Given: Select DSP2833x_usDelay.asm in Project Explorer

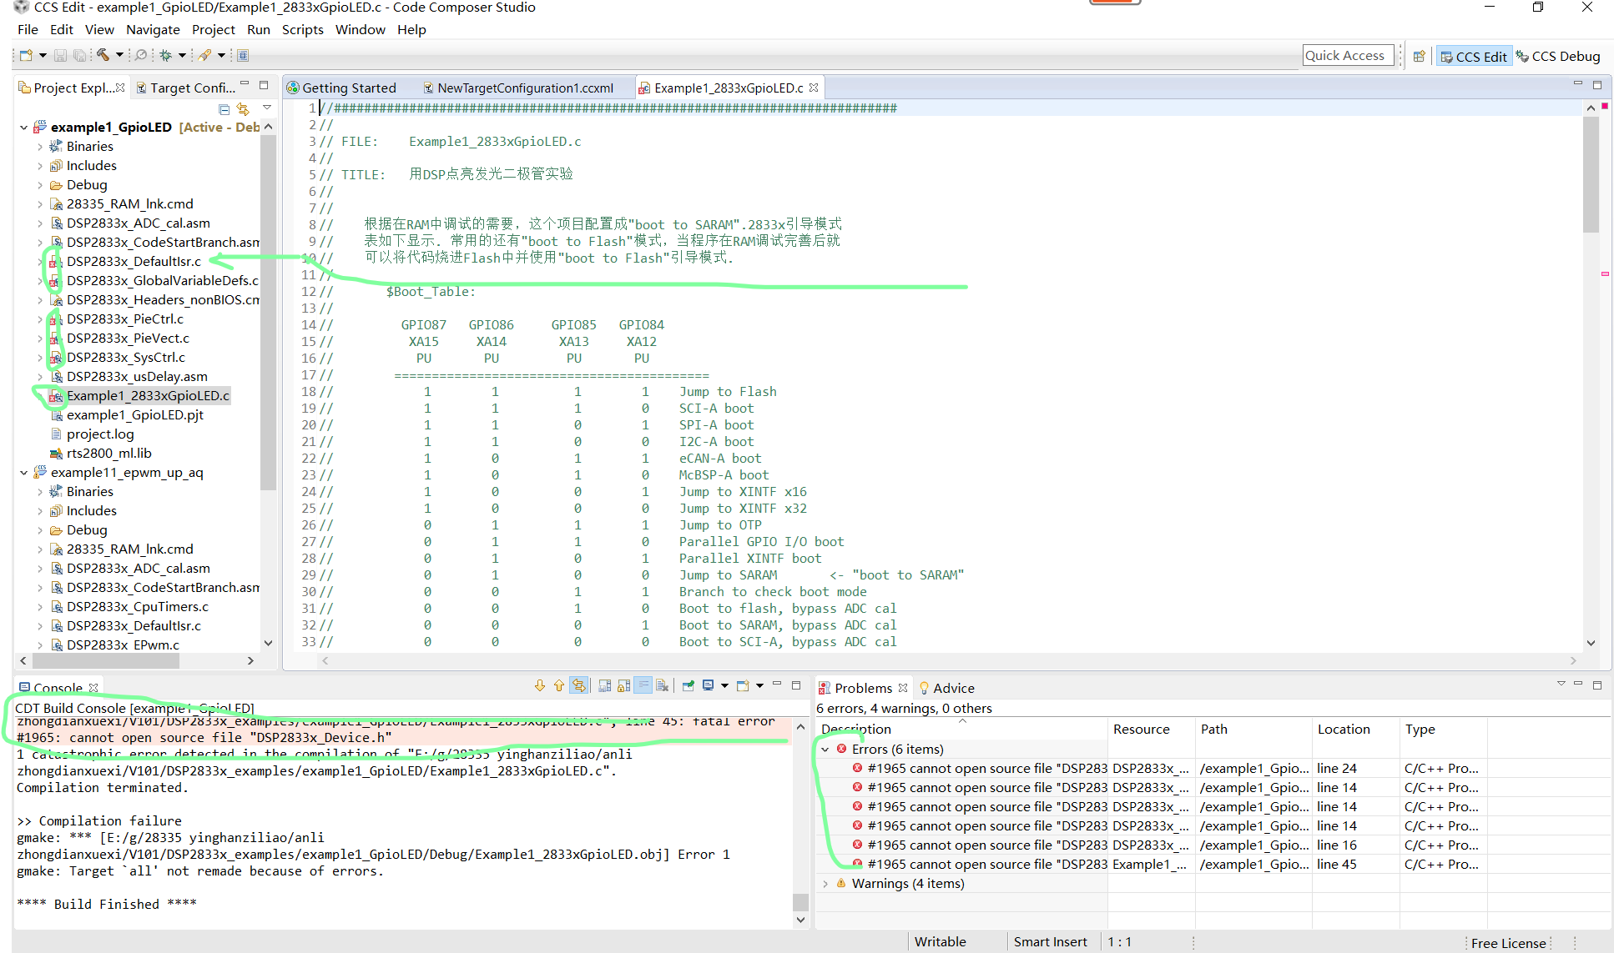Looking at the screenshot, I should coord(136,376).
